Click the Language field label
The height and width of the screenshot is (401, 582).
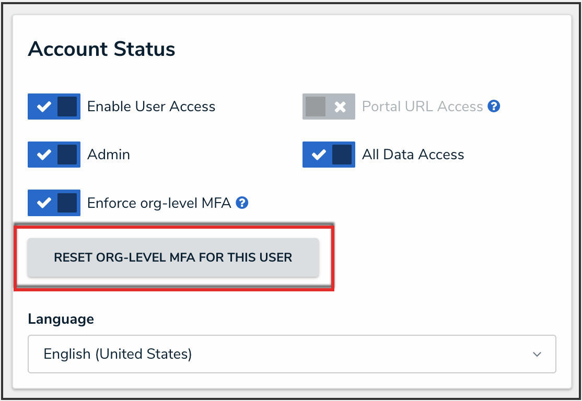click(x=61, y=319)
